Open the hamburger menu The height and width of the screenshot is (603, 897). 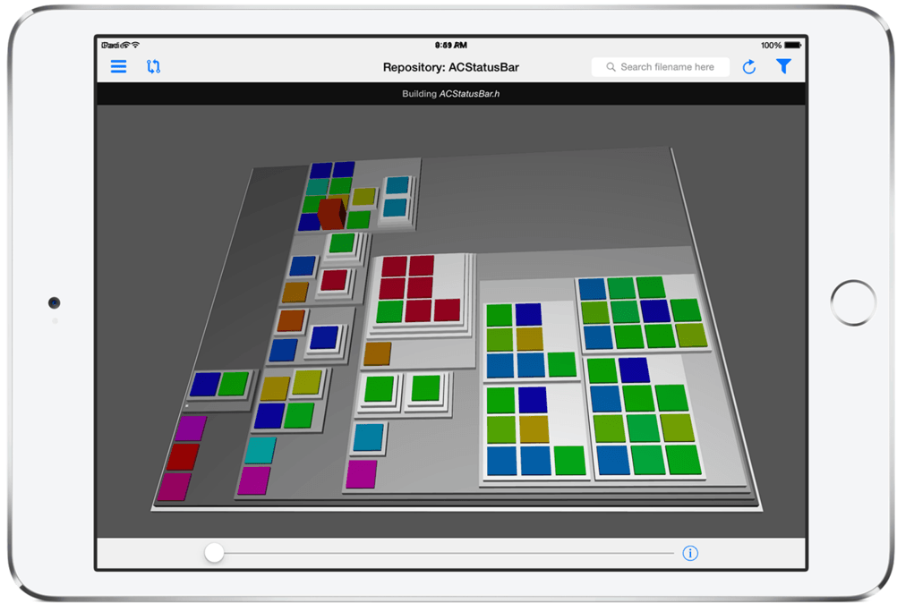coord(118,67)
